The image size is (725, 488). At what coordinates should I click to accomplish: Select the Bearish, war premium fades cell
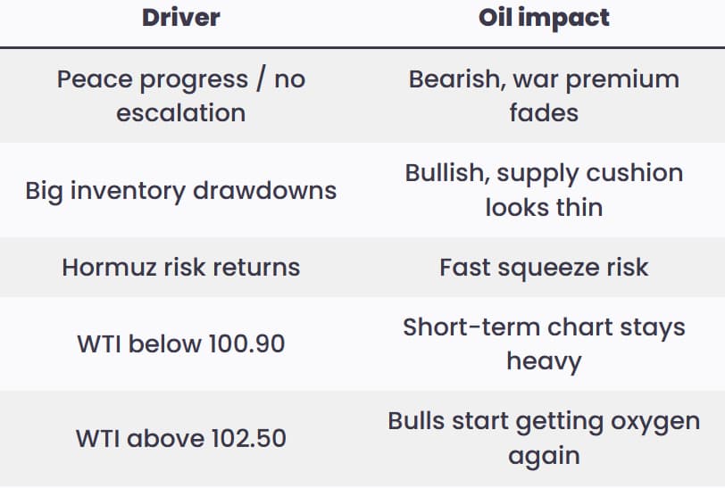pos(544,95)
